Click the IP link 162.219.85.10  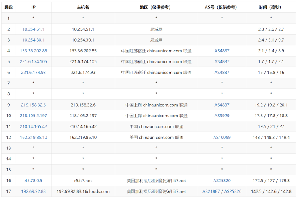click(33, 138)
